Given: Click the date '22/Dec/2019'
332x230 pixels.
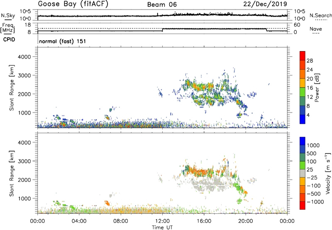Looking at the screenshot, I should pos(265,4).
